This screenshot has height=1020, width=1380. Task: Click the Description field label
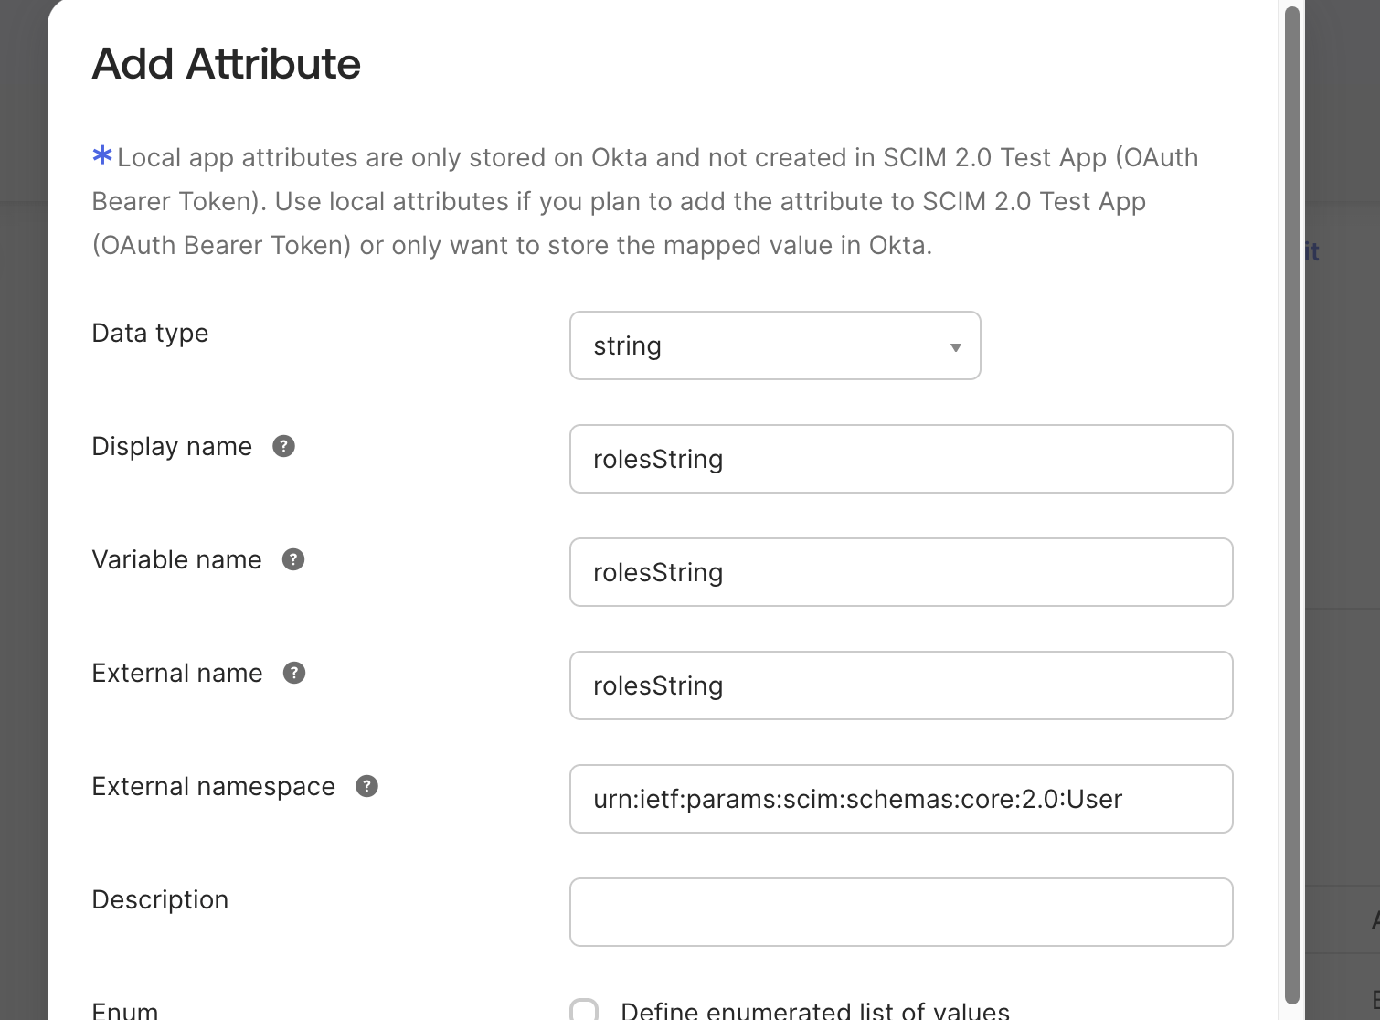[160, 899]
